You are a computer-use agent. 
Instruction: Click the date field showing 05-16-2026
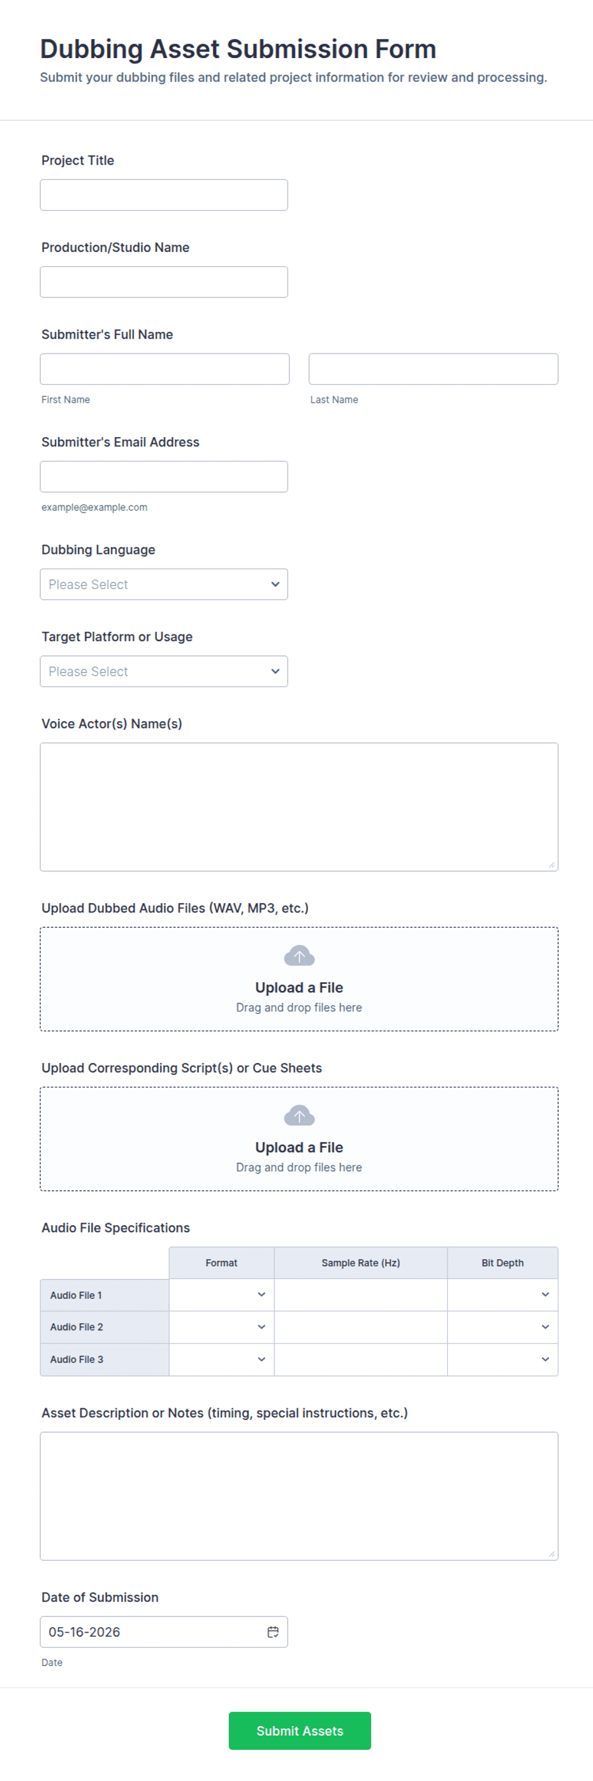tap(164, 1632)
